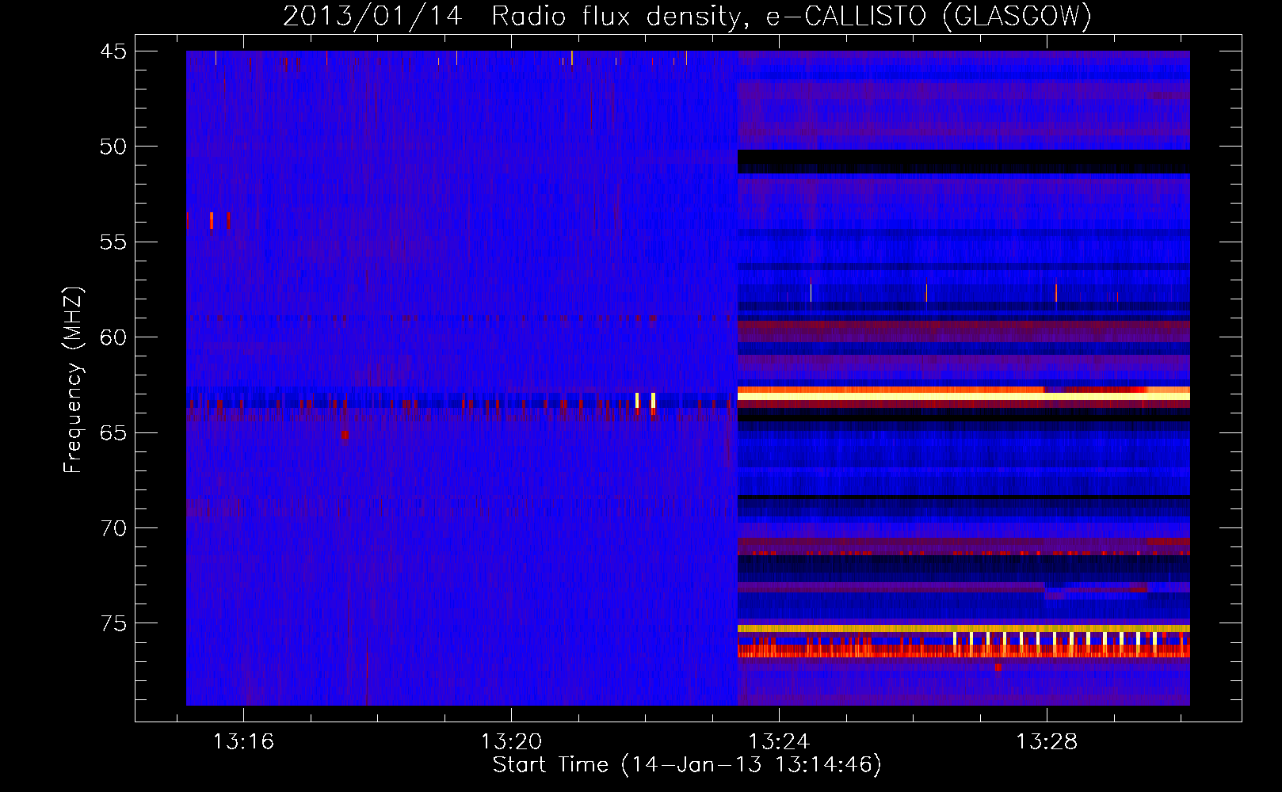This screenshot has height=792, width=1282.
Task: Click the "Frequency (MHZ)" y-axis label
Action: coord(73,379)
